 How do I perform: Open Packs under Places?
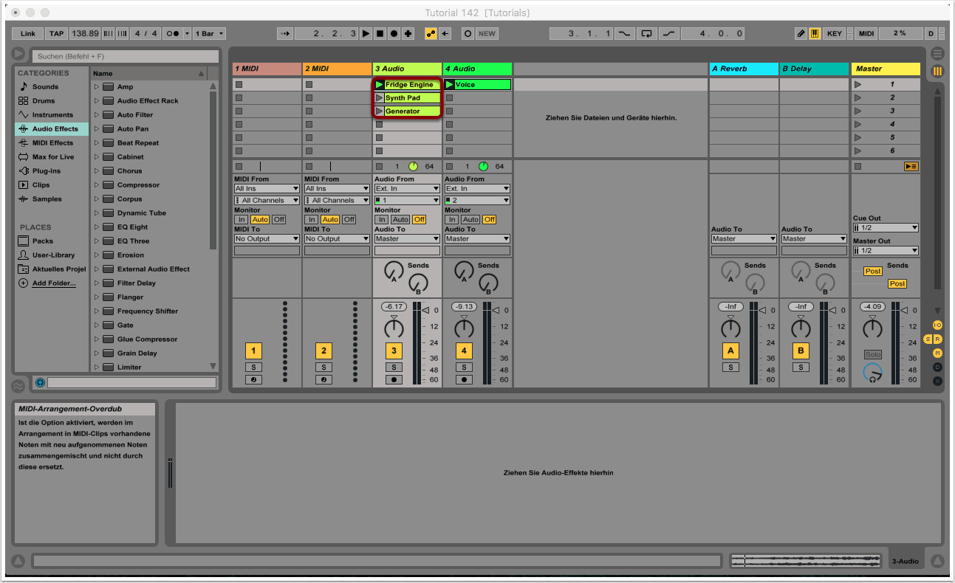click(42, 241)
